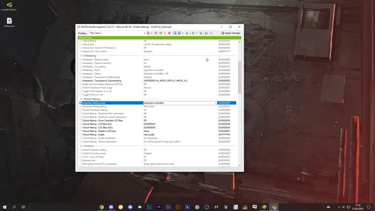Select the Anisotropic filtering setting row

158,107
